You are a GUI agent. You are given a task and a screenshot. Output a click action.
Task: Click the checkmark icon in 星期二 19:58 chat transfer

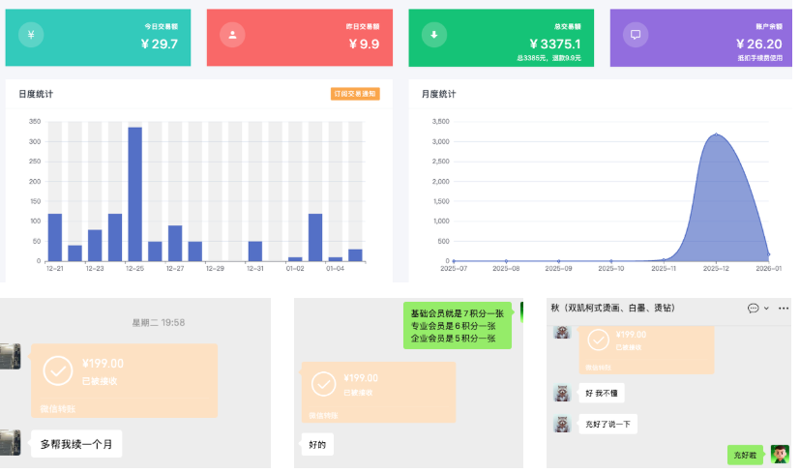coord(58,370)
